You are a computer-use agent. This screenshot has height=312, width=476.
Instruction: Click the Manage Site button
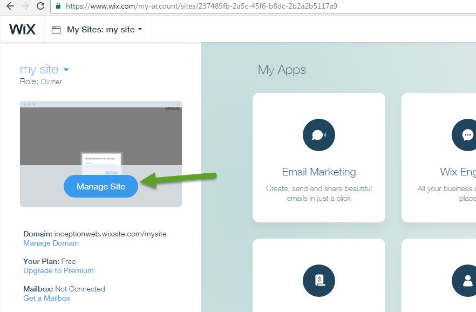click(101, 186)
